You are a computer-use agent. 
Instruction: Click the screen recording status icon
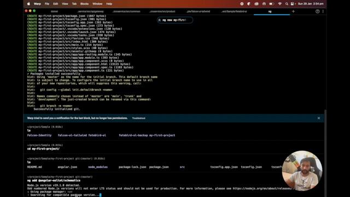[242, 4]
